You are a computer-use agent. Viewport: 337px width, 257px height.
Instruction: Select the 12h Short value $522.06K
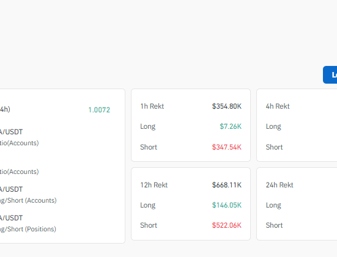click(227, 225)
